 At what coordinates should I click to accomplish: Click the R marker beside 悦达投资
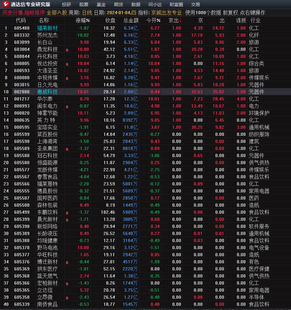[x=67, y=64]
